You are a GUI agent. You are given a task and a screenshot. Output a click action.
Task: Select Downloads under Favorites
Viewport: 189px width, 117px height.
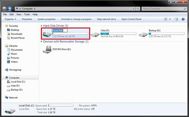pos(17,34)
